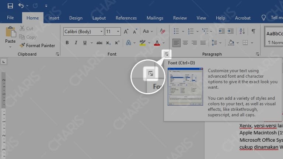
Task: Open the Change Case Aa menu
Action: click(148, 31)
